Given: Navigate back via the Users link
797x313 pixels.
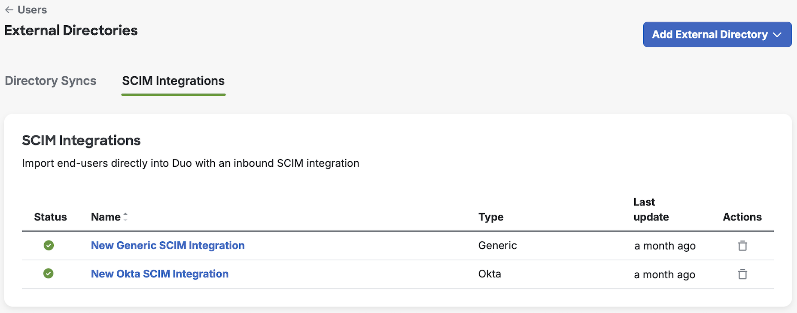Looking at the screenshot, I should click(32, 9).
